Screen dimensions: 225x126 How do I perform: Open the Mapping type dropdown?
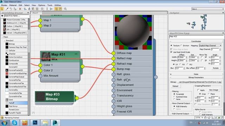[210, 45]
